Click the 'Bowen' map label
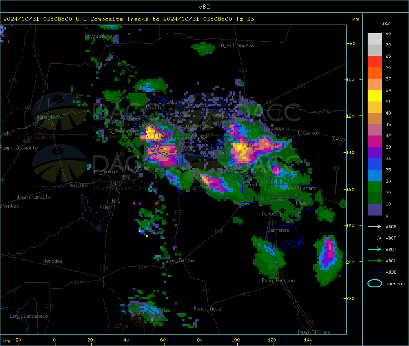This screenshot has width=409, height=346. pos(303,203)
